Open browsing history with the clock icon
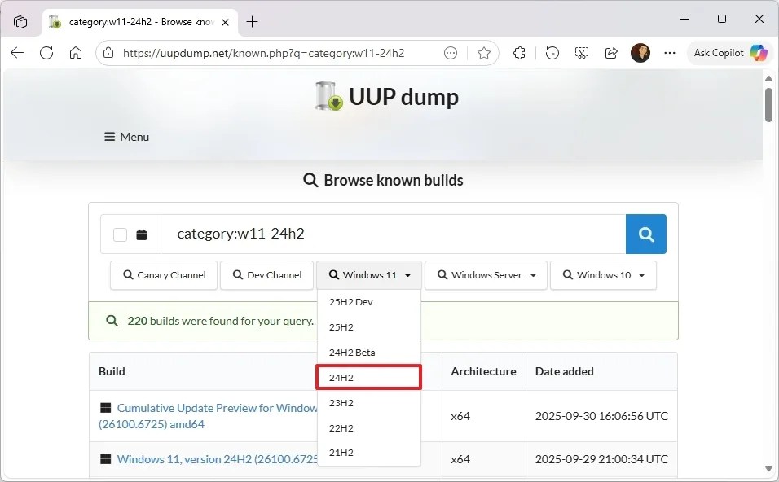779x482 pixels. coord(552,52)
